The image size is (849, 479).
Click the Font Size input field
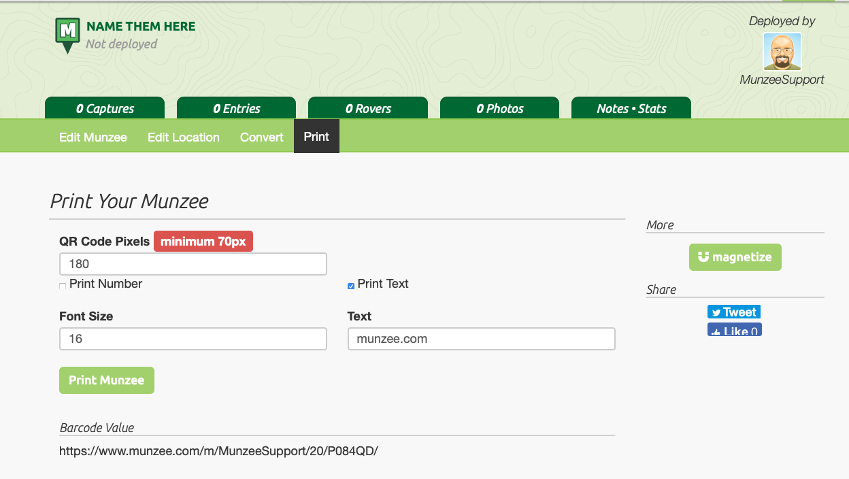tap(193, 339)
